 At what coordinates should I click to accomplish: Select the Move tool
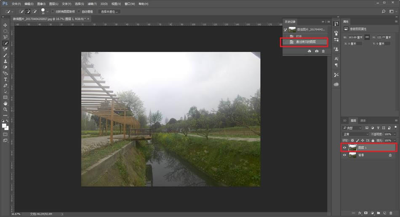pyautogui.click(x=5, y=25)
